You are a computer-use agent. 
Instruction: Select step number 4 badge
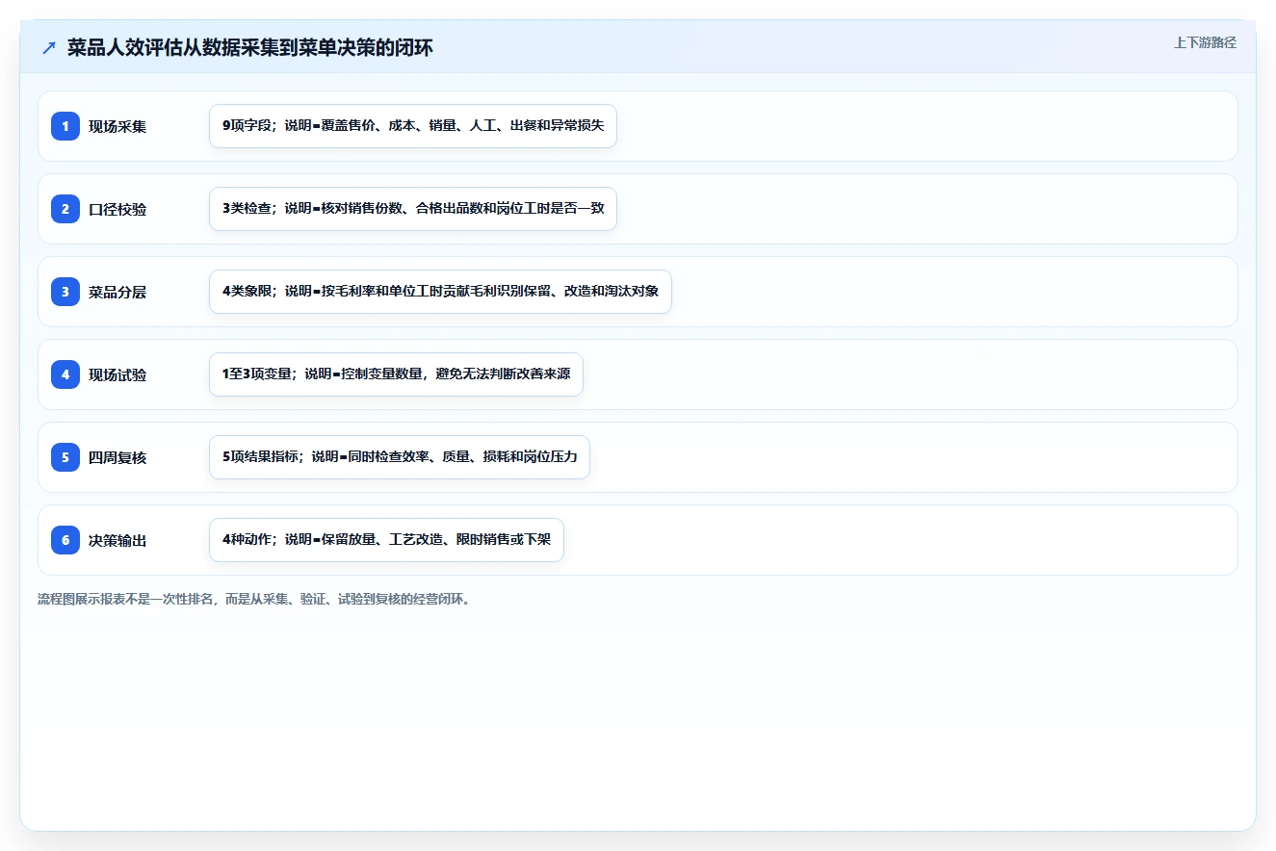(x=65, y=374)
